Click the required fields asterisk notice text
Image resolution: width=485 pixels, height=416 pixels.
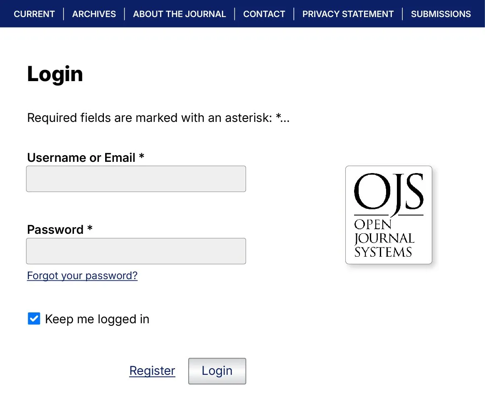158,118
